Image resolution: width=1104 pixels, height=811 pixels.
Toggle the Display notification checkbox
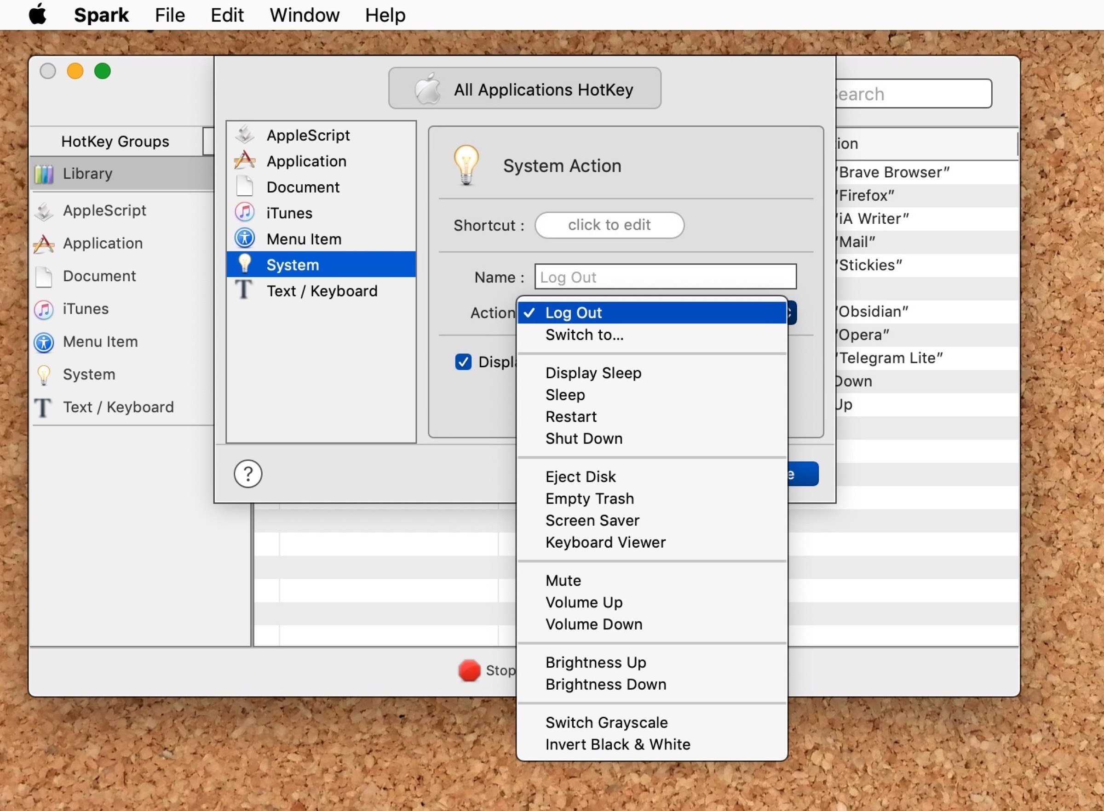[463, 362]
